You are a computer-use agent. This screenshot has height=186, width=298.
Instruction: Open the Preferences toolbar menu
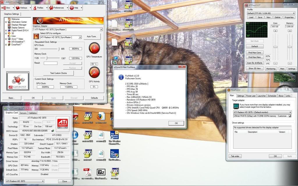pos(57,8)
